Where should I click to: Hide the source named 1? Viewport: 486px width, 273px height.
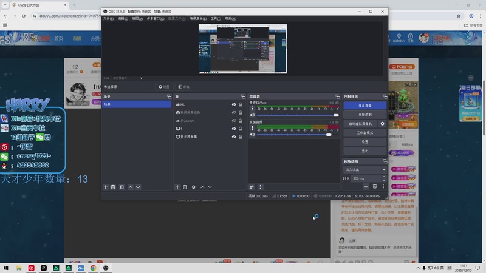click(x=234, y=129)
